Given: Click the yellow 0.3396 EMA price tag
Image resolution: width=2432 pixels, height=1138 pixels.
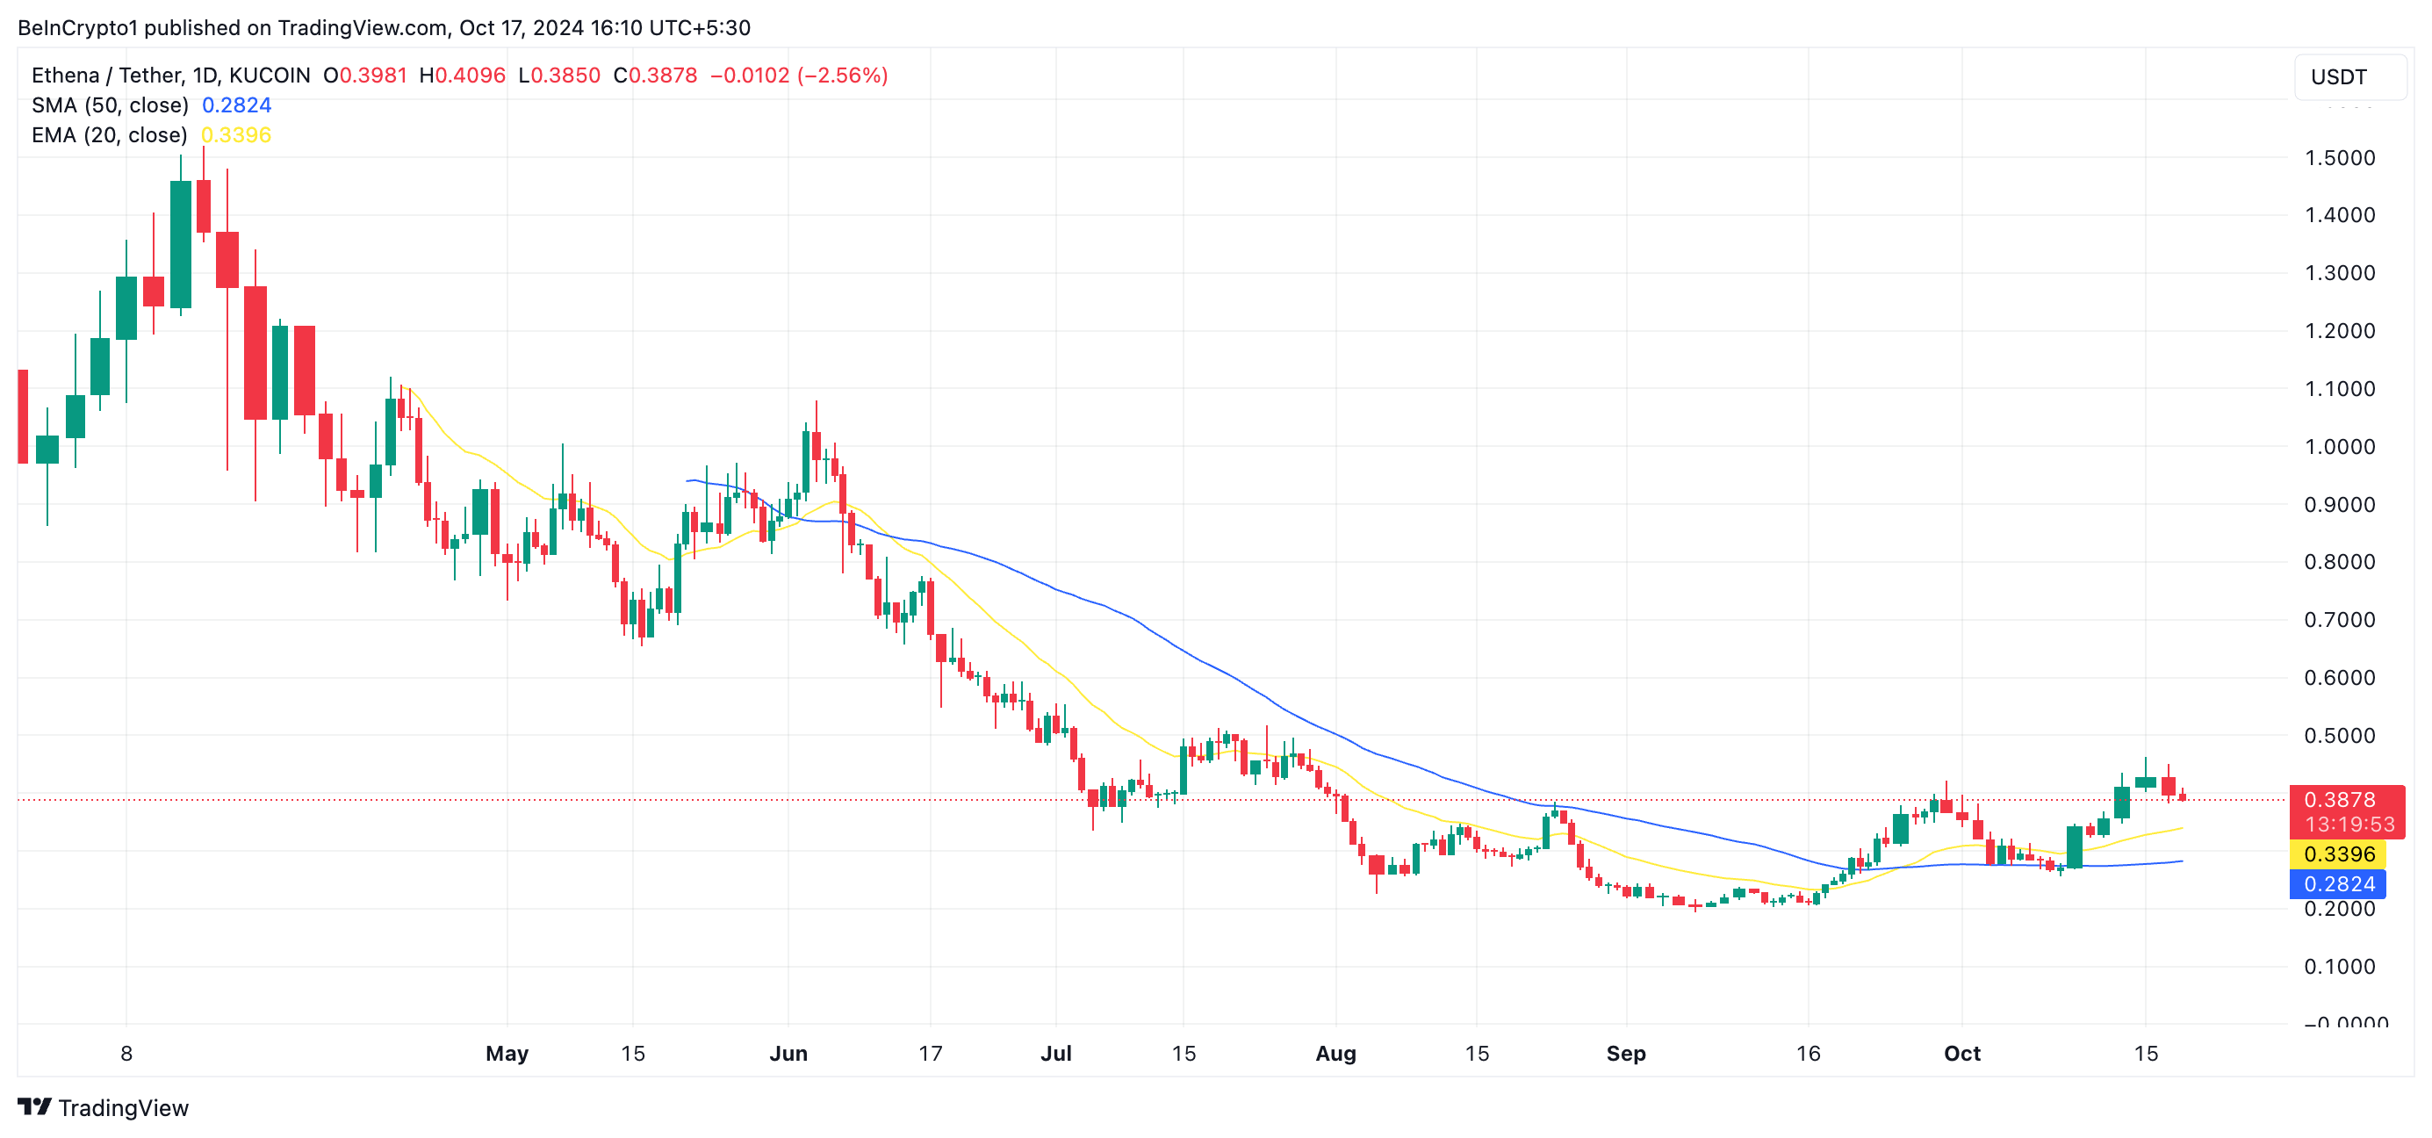Looking at the screenshot, I should pos(2339,853).
